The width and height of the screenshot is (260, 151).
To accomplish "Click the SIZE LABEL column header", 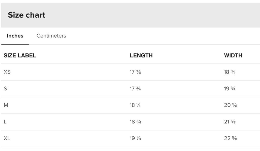I will click(20, 55).
